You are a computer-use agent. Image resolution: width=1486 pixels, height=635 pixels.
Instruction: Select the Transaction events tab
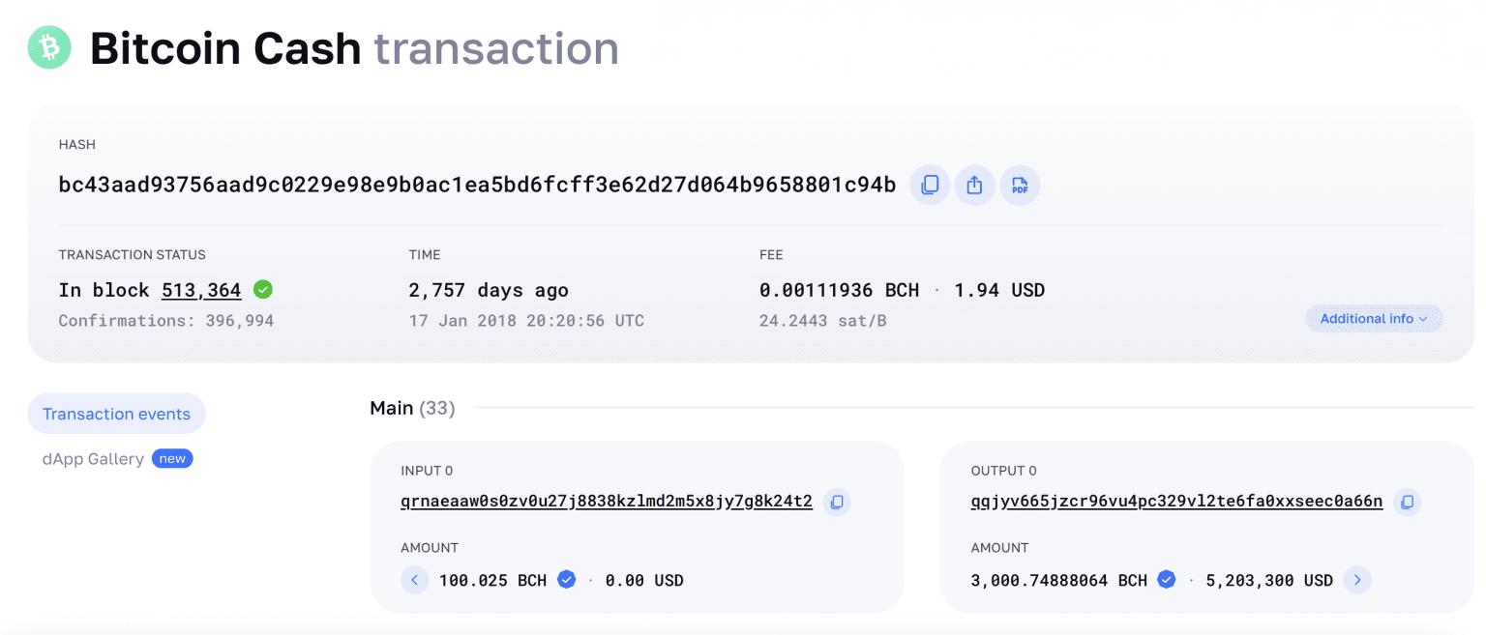117,414
